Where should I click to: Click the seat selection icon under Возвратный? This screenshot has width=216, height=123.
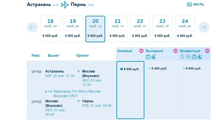(x=200, y=57)
